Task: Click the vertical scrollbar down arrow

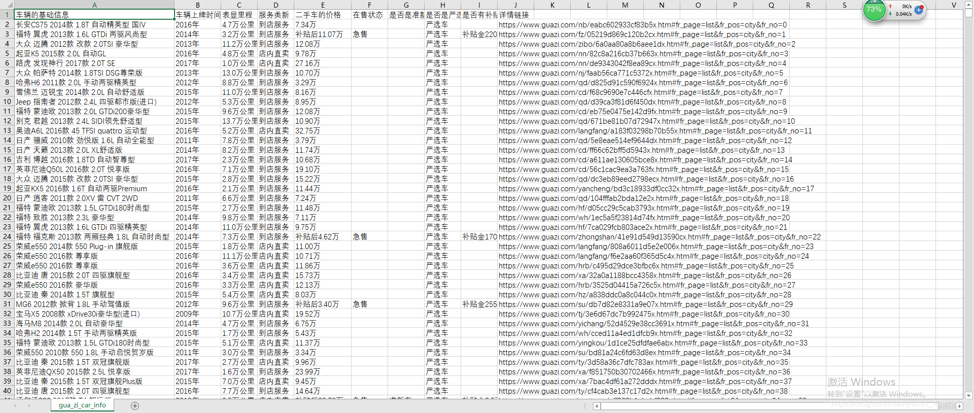Action: [x=968, y=395]
